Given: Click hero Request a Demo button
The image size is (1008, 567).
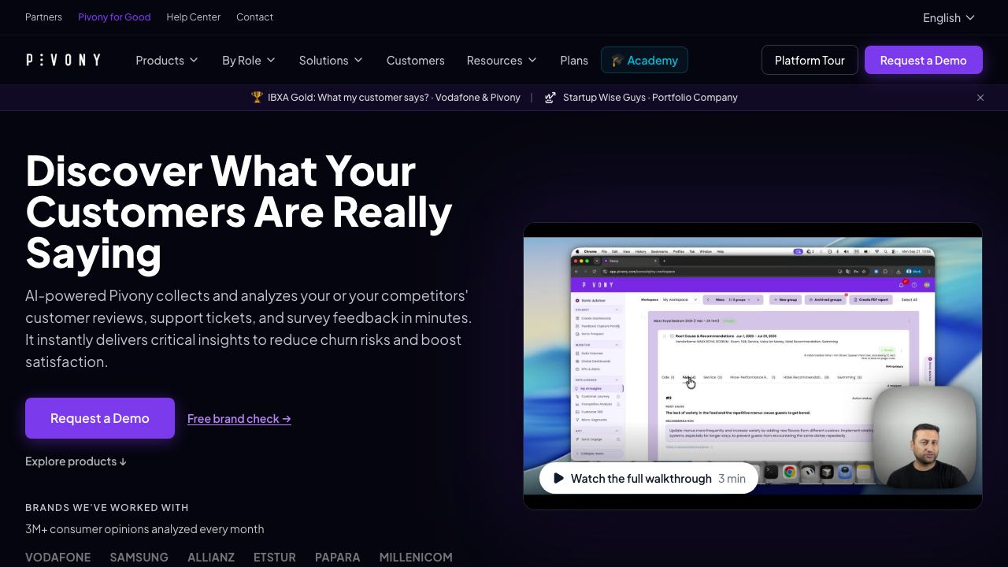Looking at the screenshot, I should pyautogui.click(x=100, y=418).
